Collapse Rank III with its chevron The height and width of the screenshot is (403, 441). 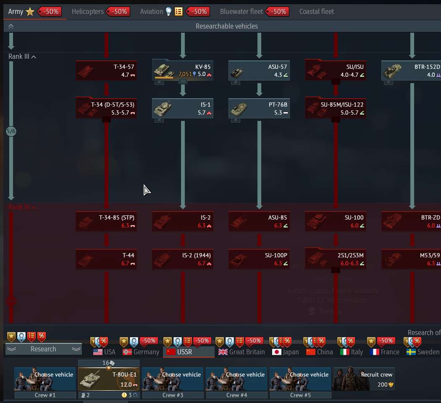tap(34, 57)
